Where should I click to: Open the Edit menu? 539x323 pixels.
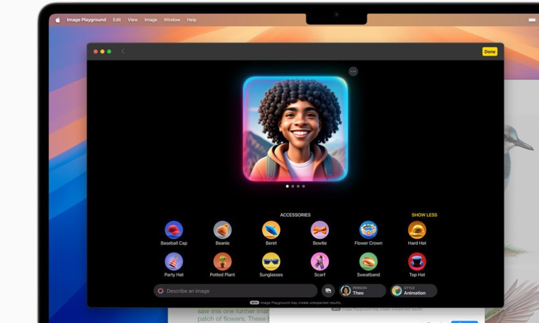[x=117, y=20]
